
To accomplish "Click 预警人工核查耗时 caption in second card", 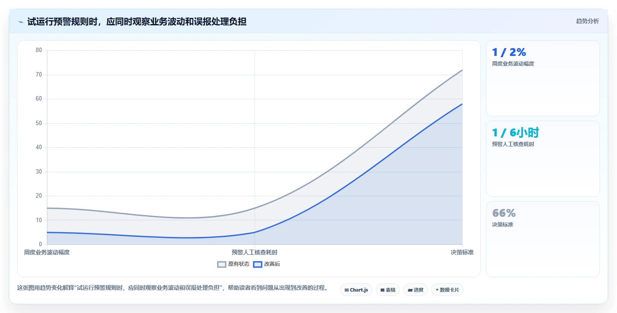I will click(513, 144).
